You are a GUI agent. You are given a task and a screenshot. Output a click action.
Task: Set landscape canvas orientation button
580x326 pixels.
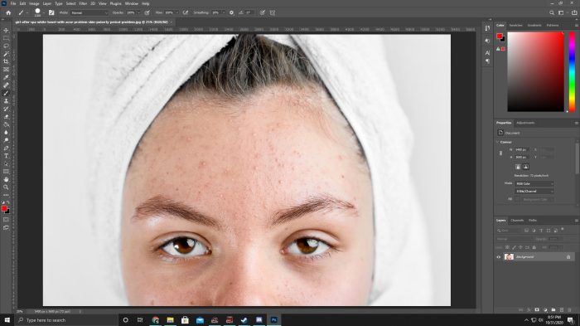(526, 167)
